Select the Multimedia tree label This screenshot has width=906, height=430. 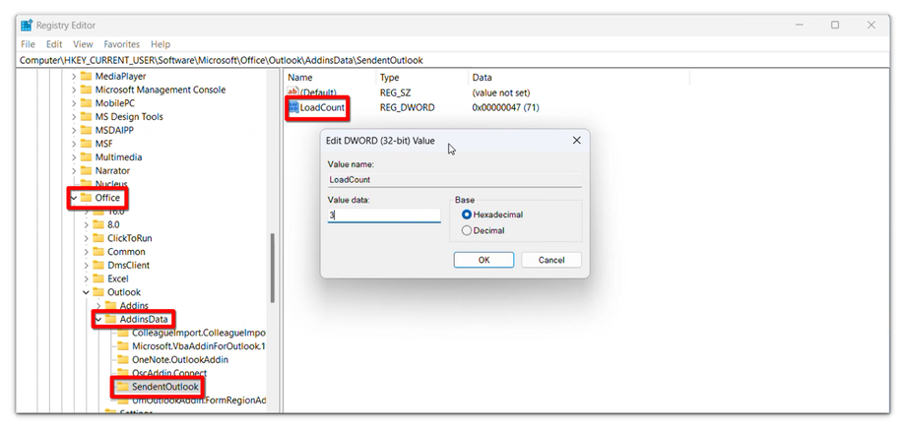pos(118,157)
